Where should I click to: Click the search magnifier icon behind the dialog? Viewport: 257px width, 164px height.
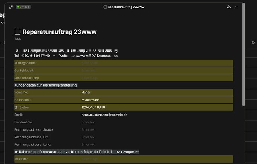tap(253, 42)
